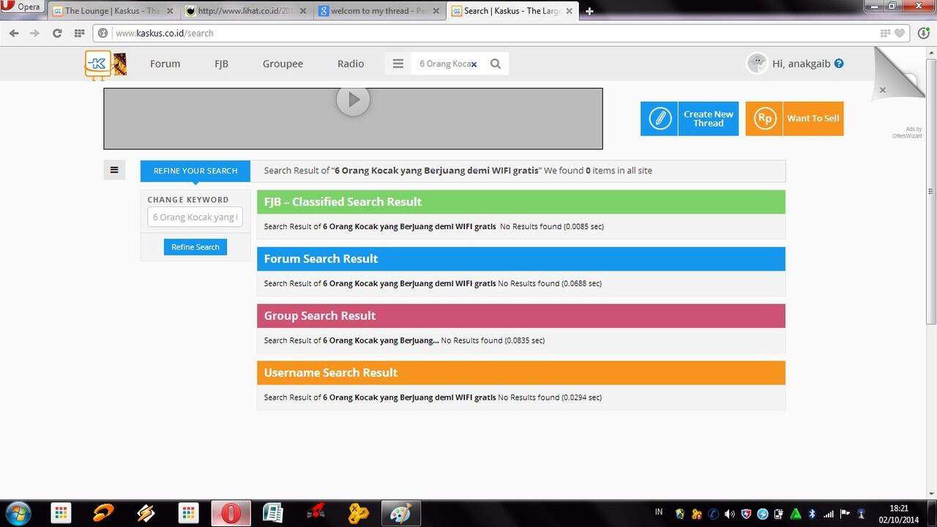This screenshot has width=937, height=527.
Task: Open the notepad-style taskbar app
Action: [x=273, y=513]
